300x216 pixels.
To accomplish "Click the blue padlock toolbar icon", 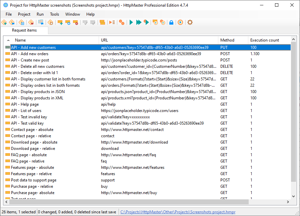I will click(171, 22).
